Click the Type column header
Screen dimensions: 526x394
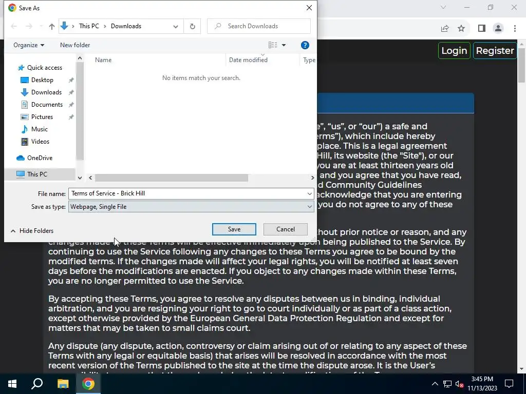tap(309, 60)
